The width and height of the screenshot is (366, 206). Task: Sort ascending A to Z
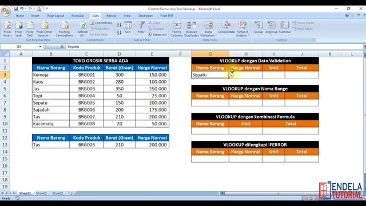point(119,25)
